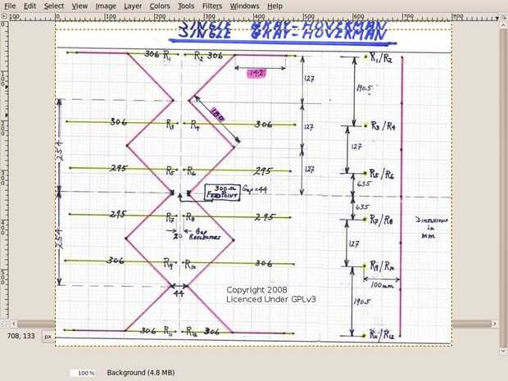
Task: Open the px unit dropdown
Action: (x=48, y=337)
